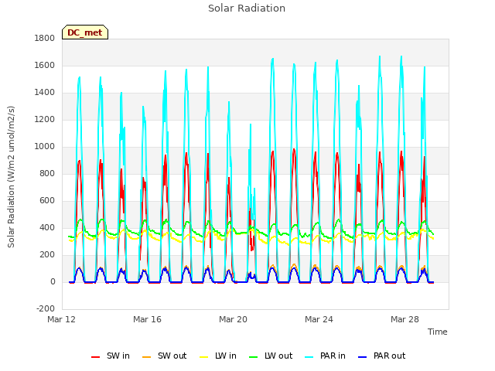Click the 600 y-axis tick label

click(x=47, y=201)
